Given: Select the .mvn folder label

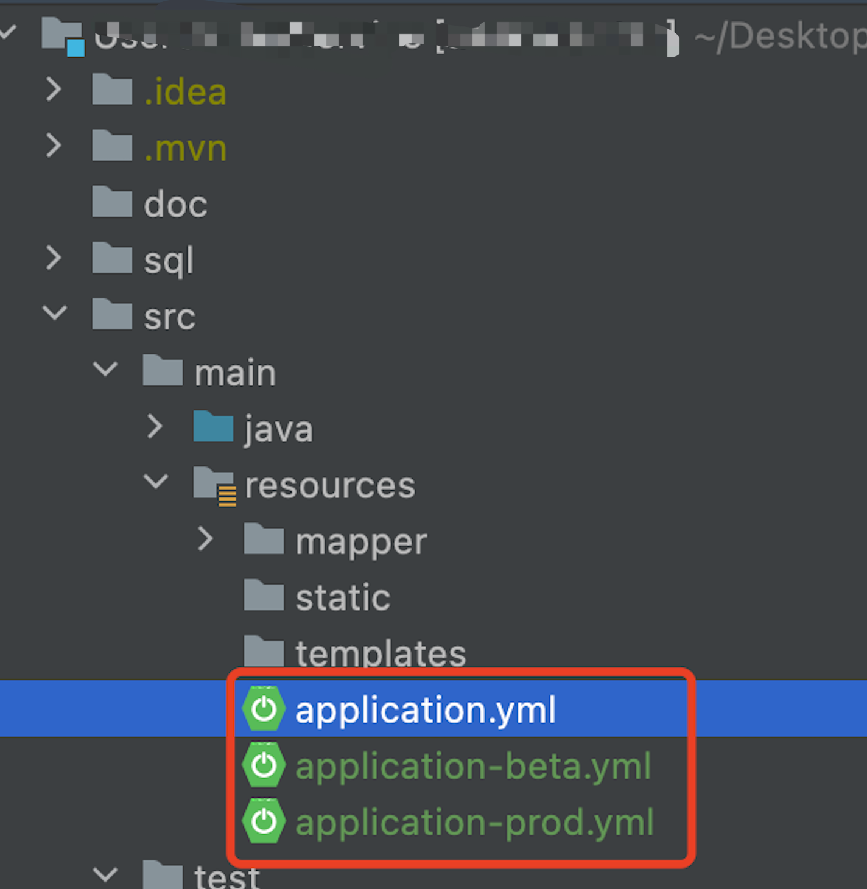Looking at the screenshot, I should point(186,149).
